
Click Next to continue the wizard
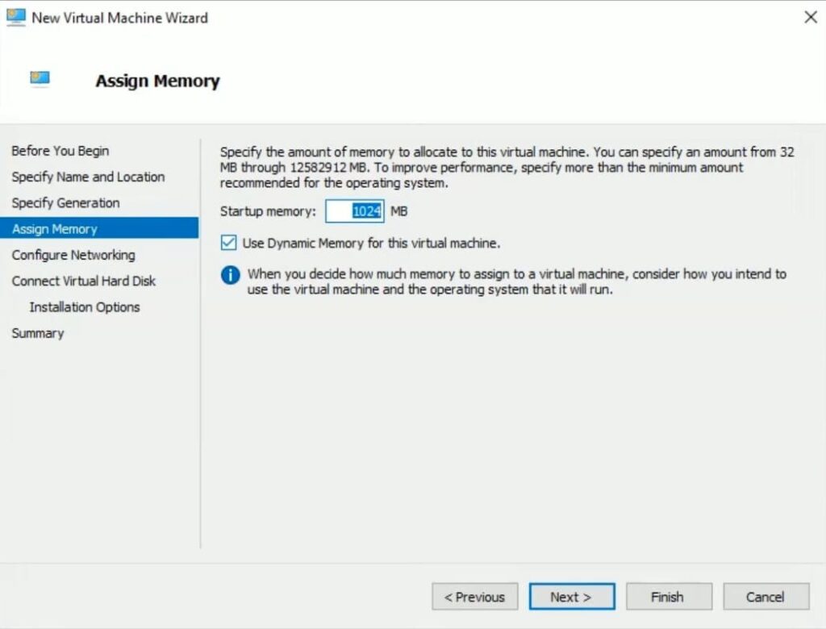click(x=571, y=597)
